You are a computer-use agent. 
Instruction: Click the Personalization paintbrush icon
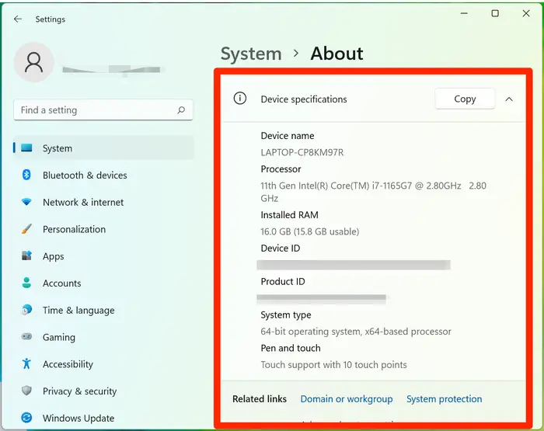click(26, 229)
